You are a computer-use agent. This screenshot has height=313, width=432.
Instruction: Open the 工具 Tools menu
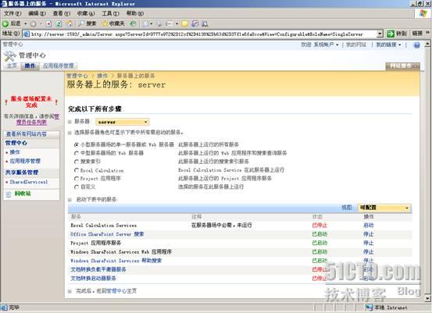[110, 13]
